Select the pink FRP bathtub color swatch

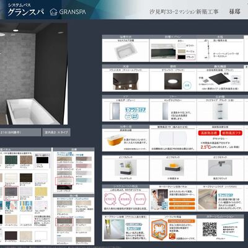84,166
